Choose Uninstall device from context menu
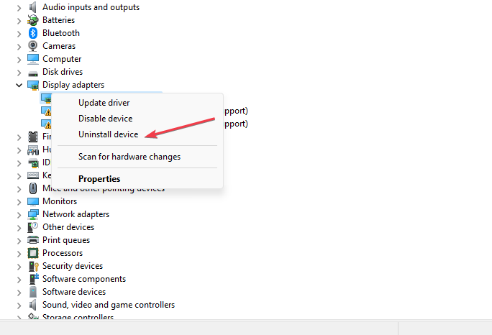Screen dimensions: 492x335 [x=108, y=134]
